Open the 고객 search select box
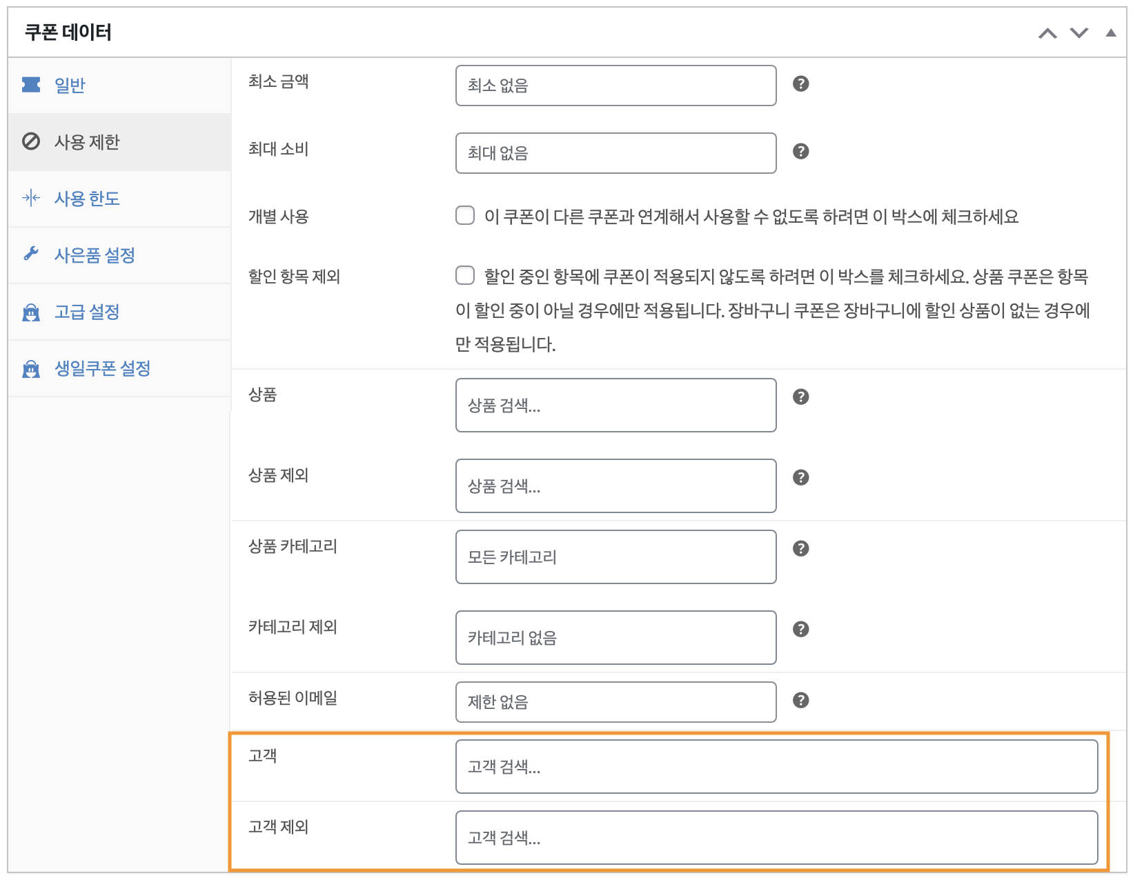The width and height of the screenshot is (1133, 880). (777, 766)
